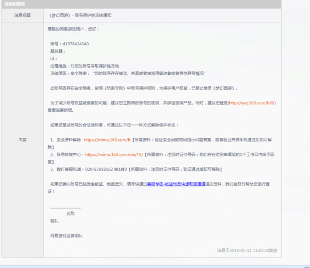The width and height of the screenshot is (310, 268).
Task: Click the account number d1978414340
Action: click(75, 44)
